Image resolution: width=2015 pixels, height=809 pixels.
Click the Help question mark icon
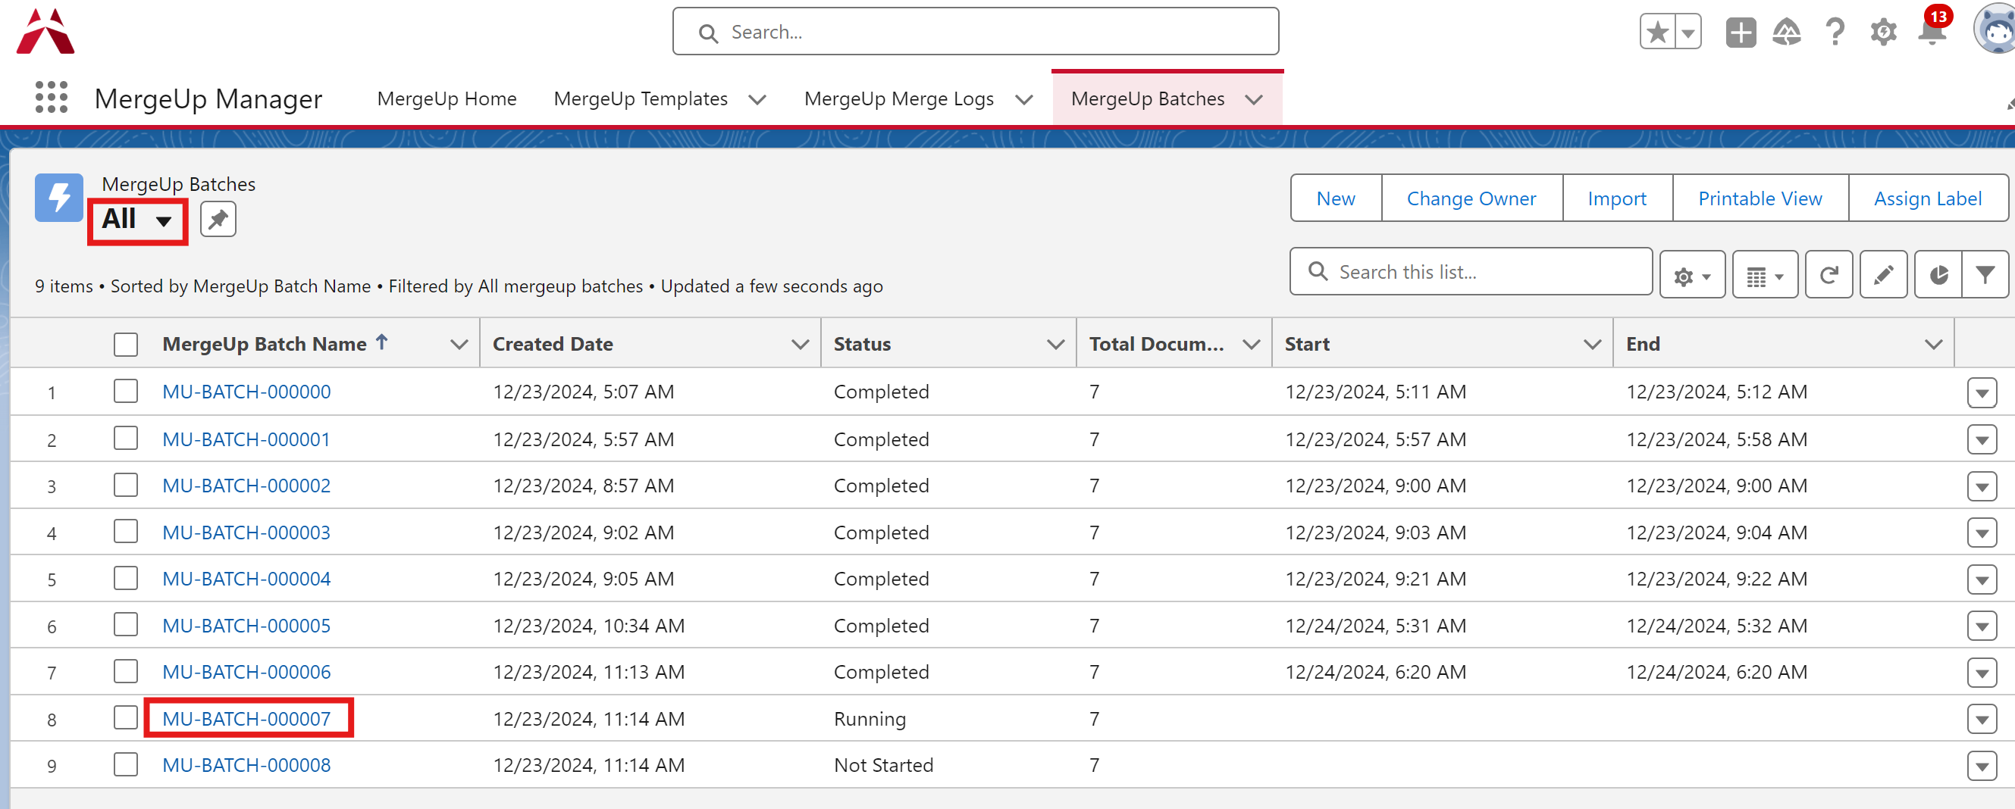[x=1835, y=33]
